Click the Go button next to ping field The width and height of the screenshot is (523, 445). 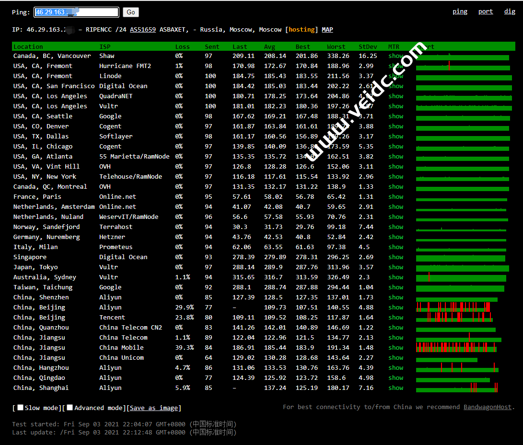click(130, 12)
